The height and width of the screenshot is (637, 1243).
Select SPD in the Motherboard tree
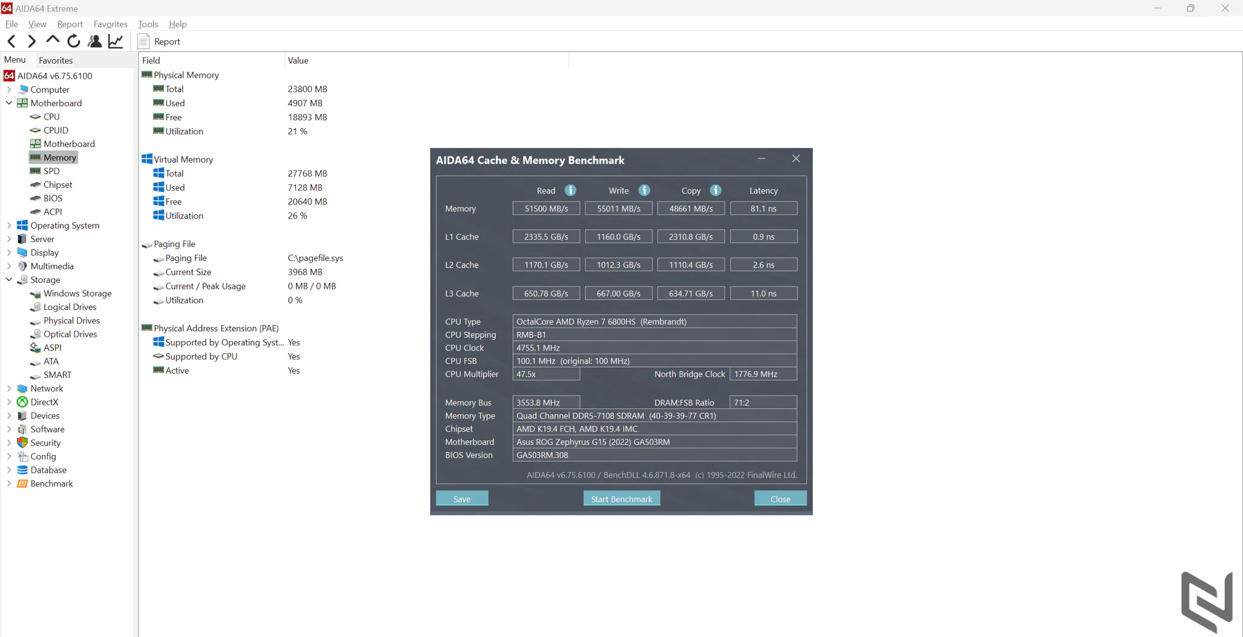click(x=52, y=171)
